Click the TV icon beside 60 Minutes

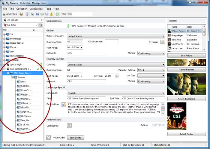[8, 39]
